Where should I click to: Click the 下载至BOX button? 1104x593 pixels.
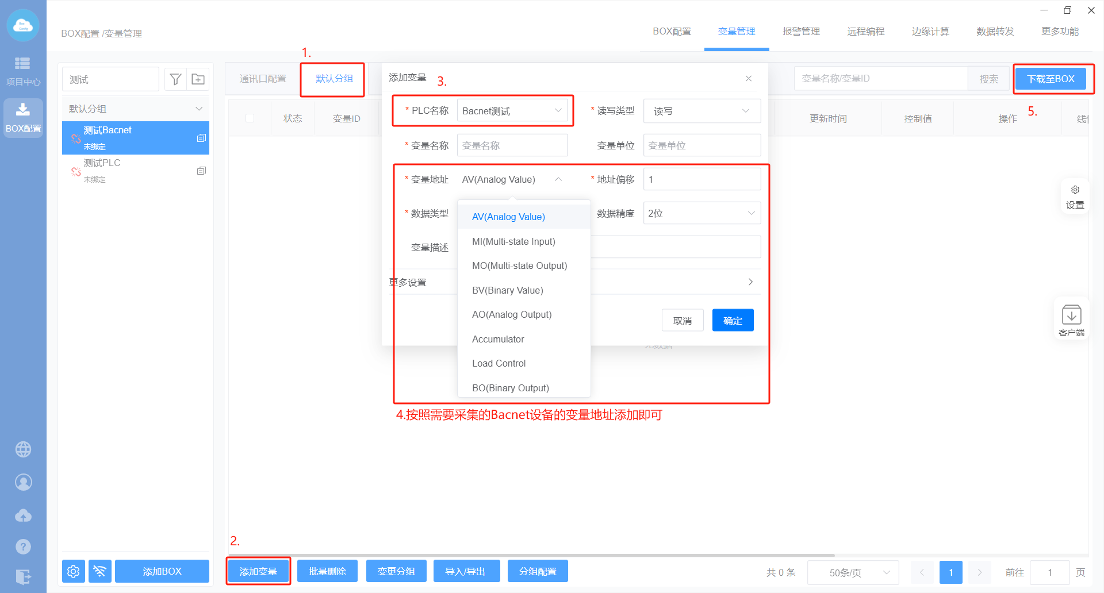[1051, 79]
